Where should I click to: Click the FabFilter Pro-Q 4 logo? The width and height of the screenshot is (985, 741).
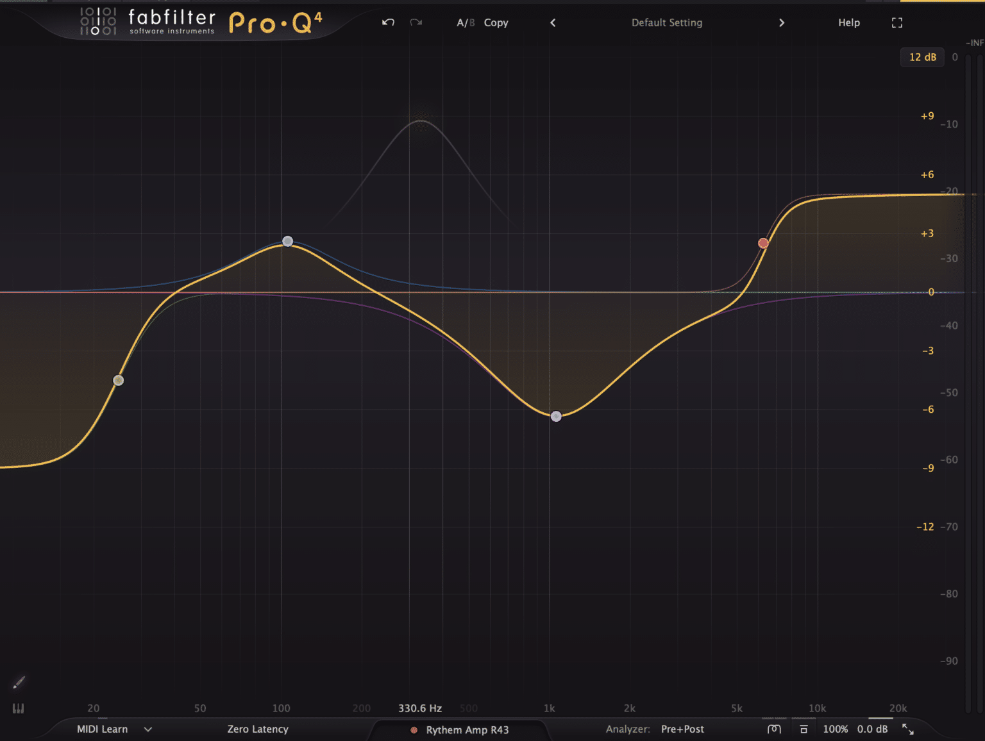(x=201, y=22)
